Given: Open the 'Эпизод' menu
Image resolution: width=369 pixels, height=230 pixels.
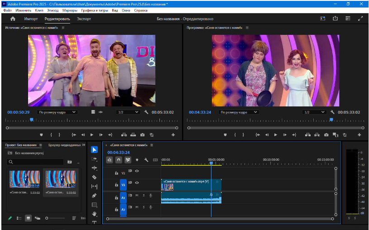Looking at the screenshot, I should click(x=53, y=10).
